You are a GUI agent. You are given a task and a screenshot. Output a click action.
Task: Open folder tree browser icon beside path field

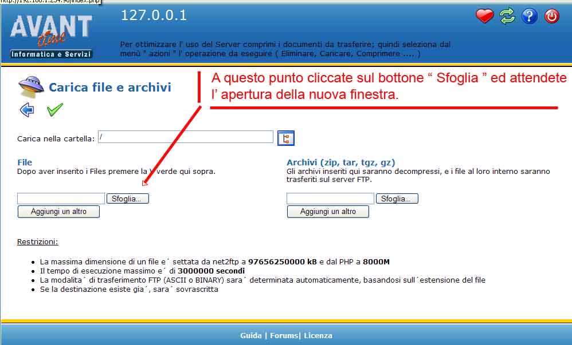(285, 138)
